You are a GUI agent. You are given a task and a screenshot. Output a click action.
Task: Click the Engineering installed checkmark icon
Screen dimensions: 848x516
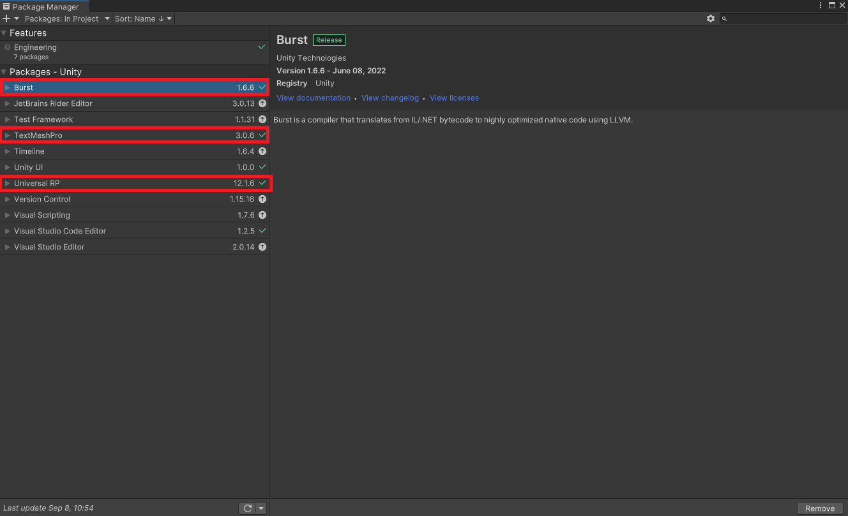click(x=262, y=47)
